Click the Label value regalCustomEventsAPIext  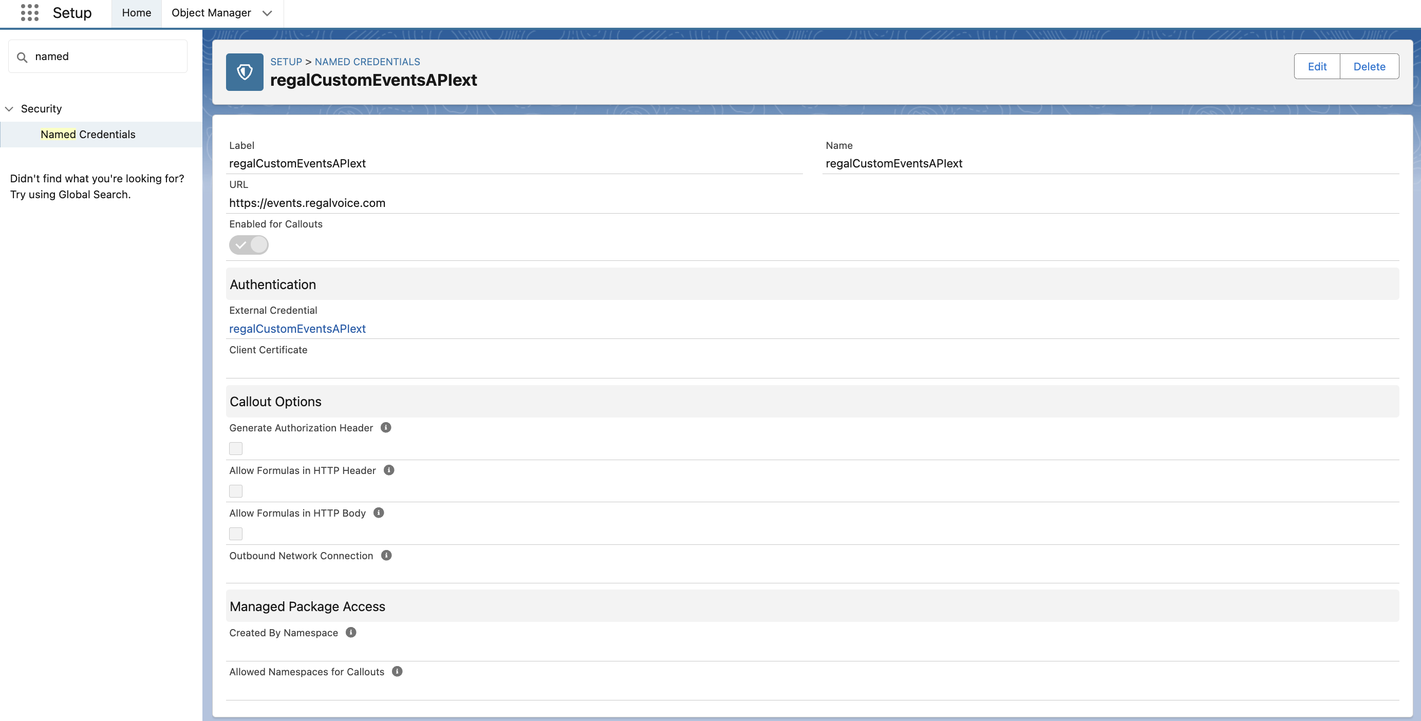297,163
